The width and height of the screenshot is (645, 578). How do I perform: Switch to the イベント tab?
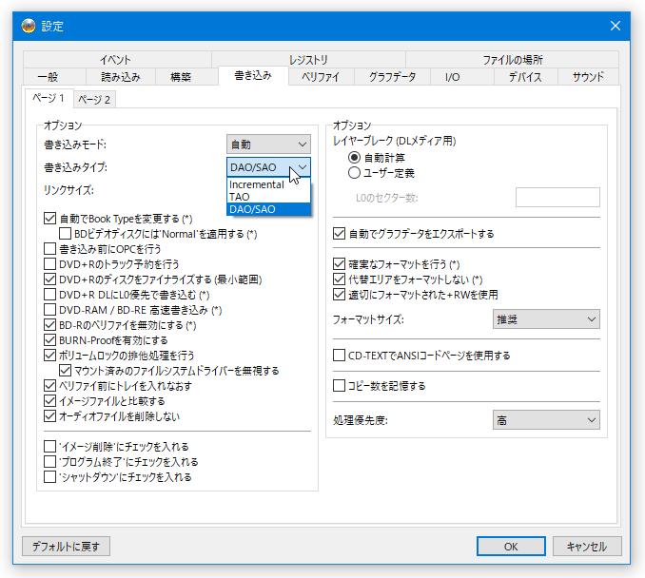[x=115, y=60]
